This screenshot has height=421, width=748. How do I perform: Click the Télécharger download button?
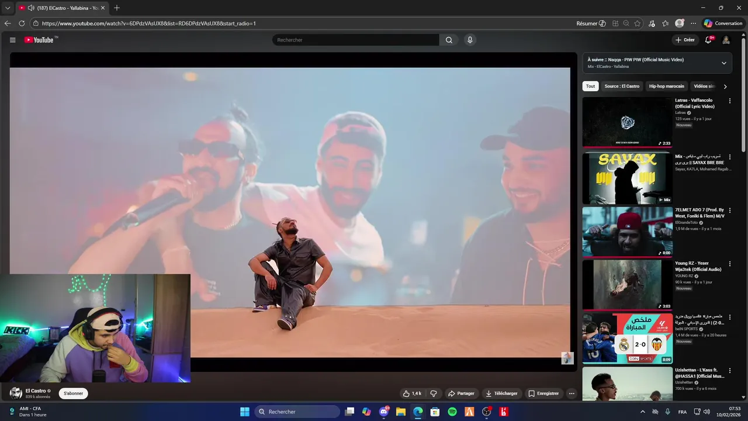[501, 394]
